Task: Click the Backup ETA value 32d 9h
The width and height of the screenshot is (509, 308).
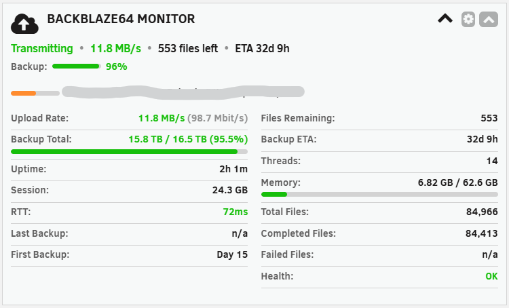Action: 483,139
